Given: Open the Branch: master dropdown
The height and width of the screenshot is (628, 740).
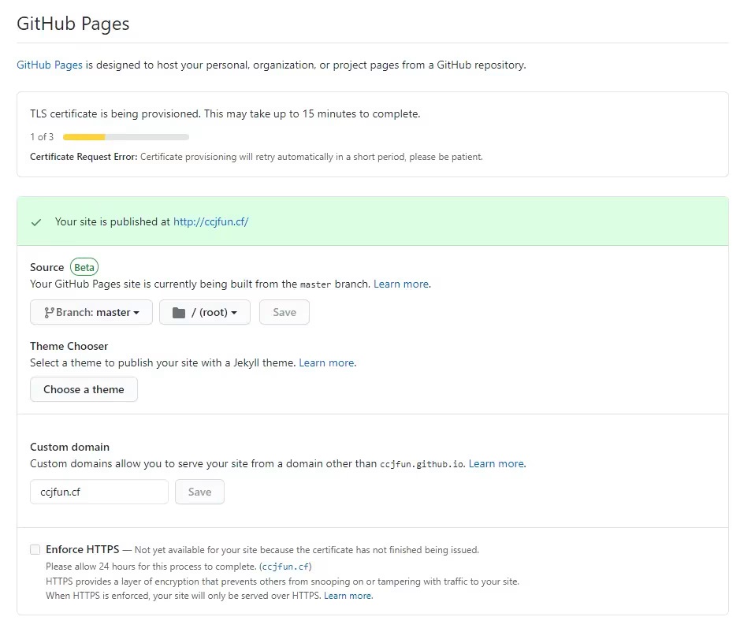Looking at the screenshot, I should pos(91,313).
